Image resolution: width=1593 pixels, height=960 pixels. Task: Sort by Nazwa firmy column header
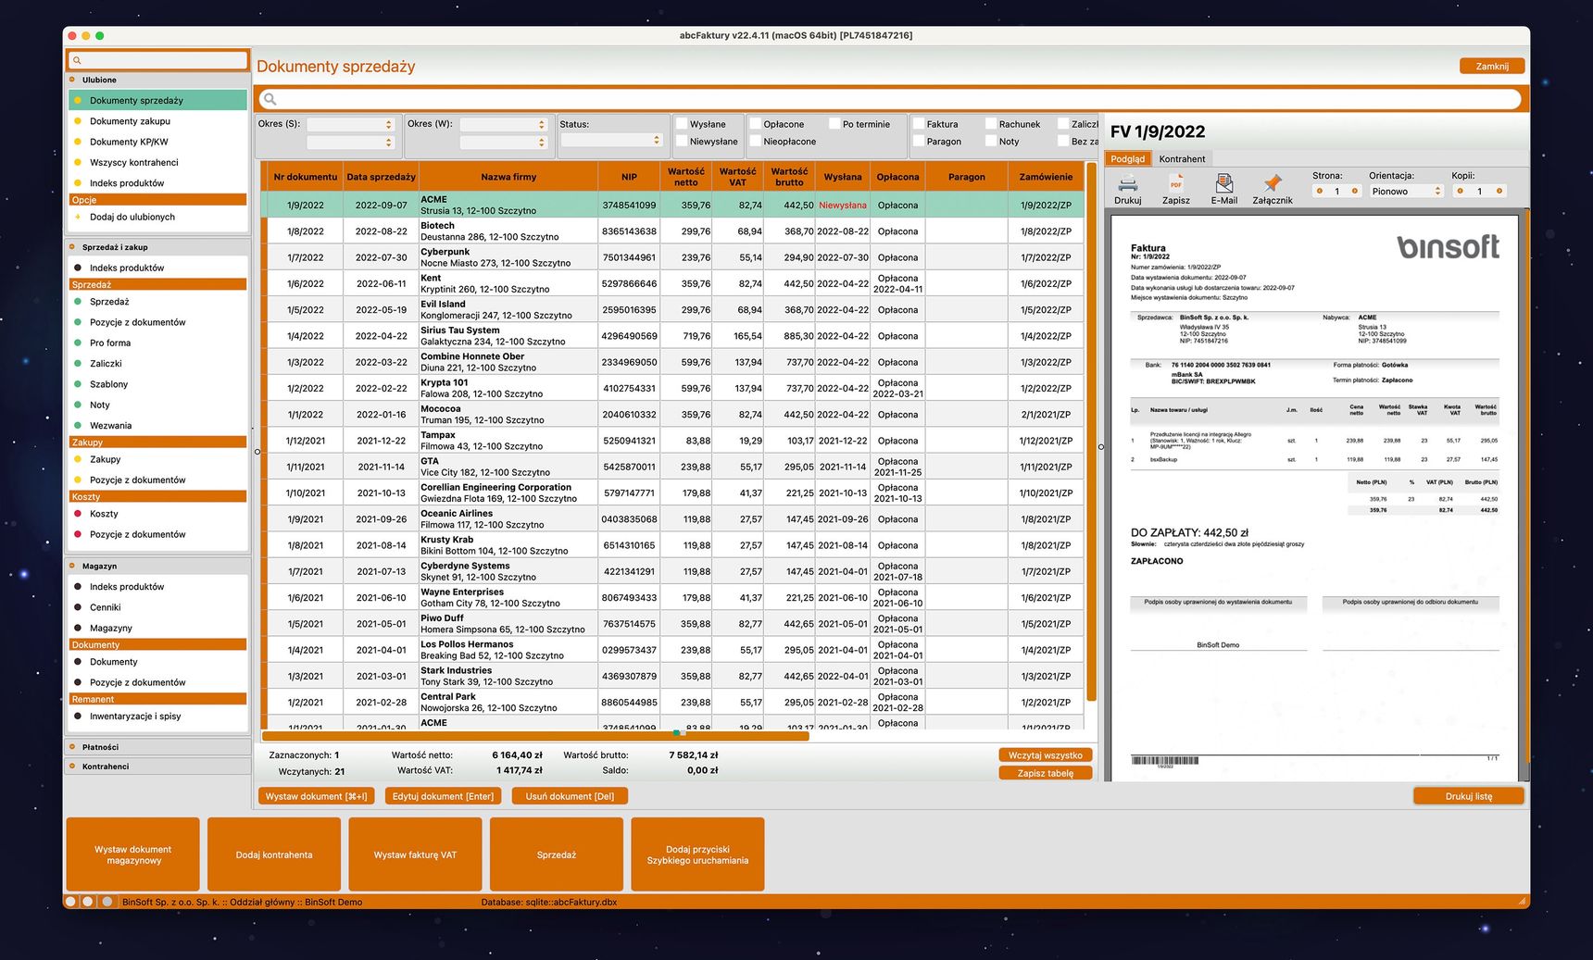tap(508, 177)
